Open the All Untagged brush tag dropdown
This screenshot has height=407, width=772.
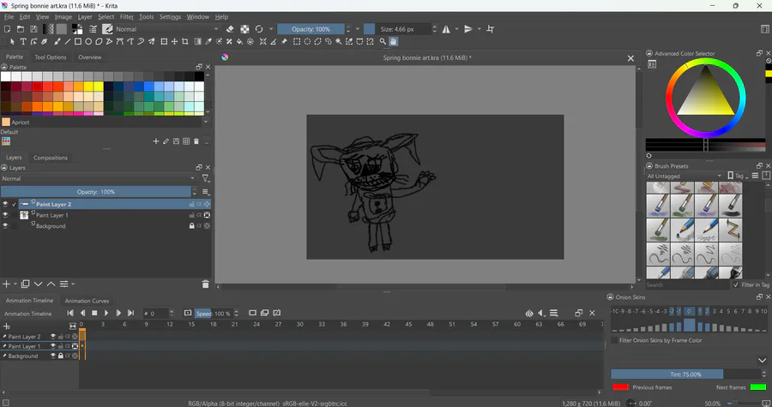point(685,176)
